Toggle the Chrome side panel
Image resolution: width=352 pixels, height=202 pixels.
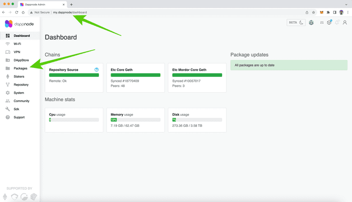(x=334, y=12)
